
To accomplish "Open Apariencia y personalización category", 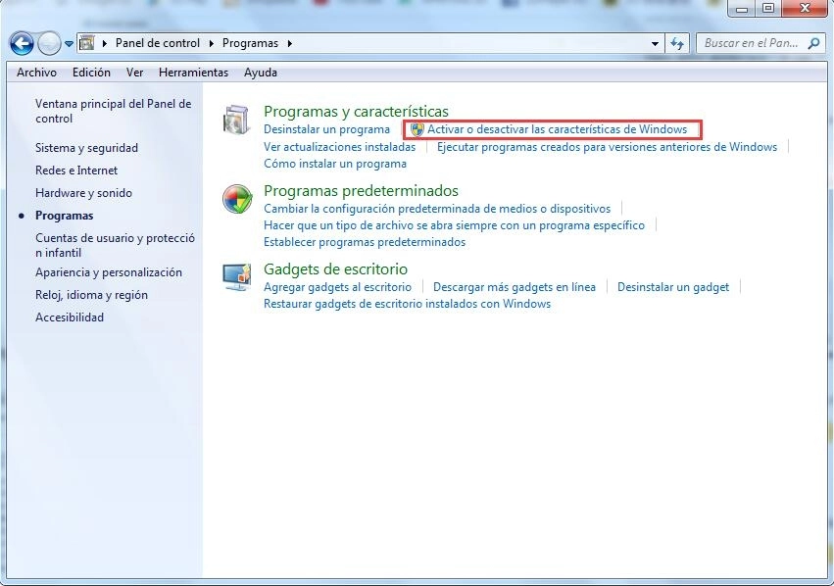I will (x=109, y=272).
